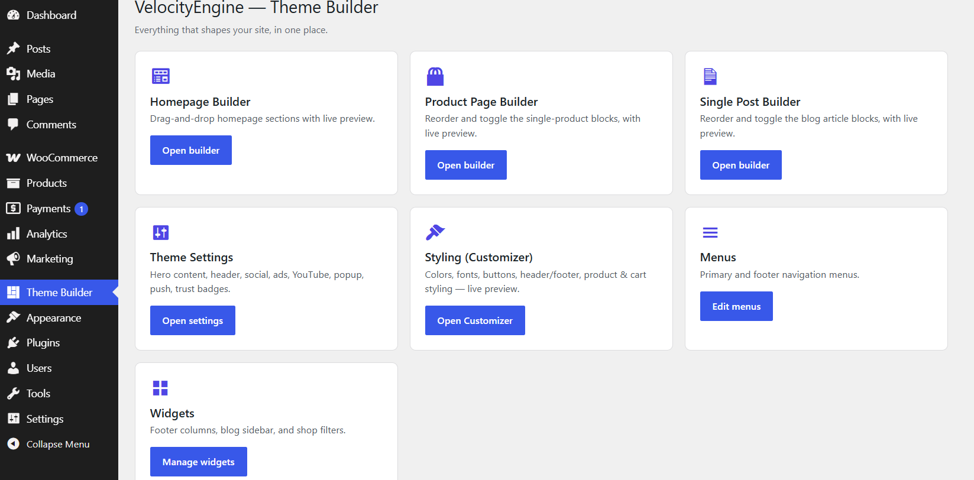974x480 pixels.
Task: Click the Media icon in the sidebar
Action: (13, 74)
